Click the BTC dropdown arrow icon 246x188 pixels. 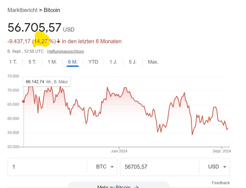[112, 167]
